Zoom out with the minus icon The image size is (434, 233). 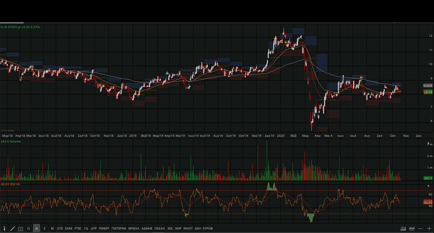click(x=420, y=228)
